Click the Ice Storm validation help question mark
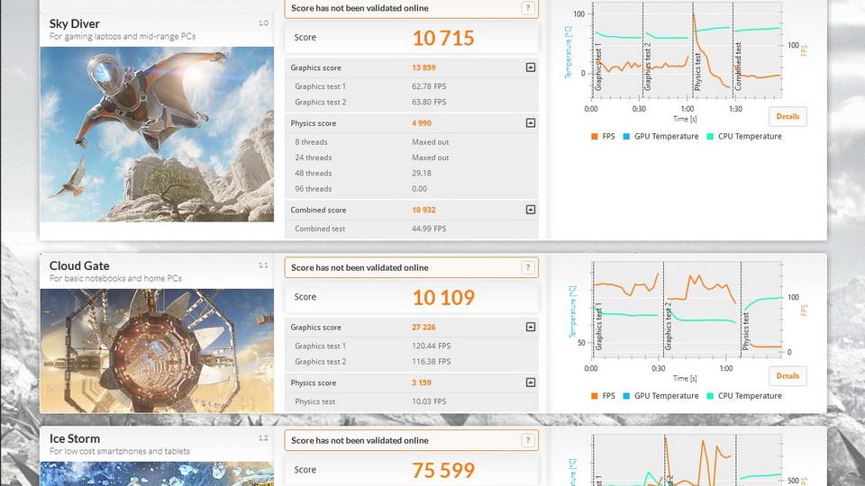Image resolution: width=865 pixels, height=486 pixels. tap(528, 440)
